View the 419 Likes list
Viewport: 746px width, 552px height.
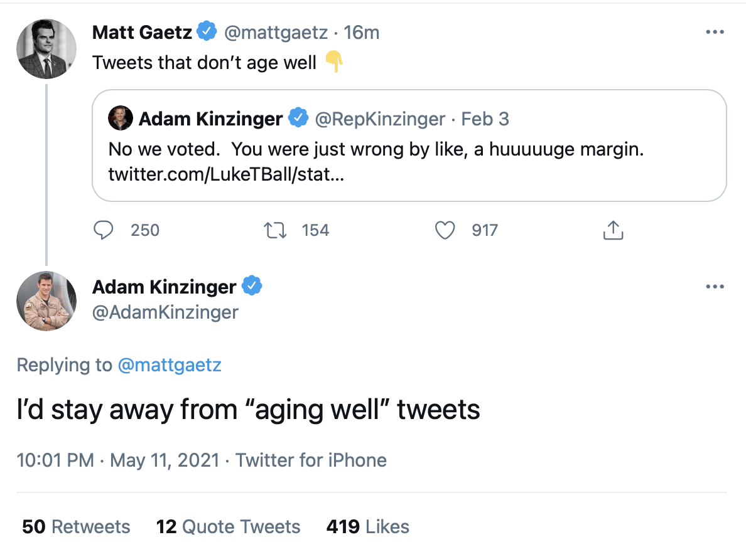367,526
